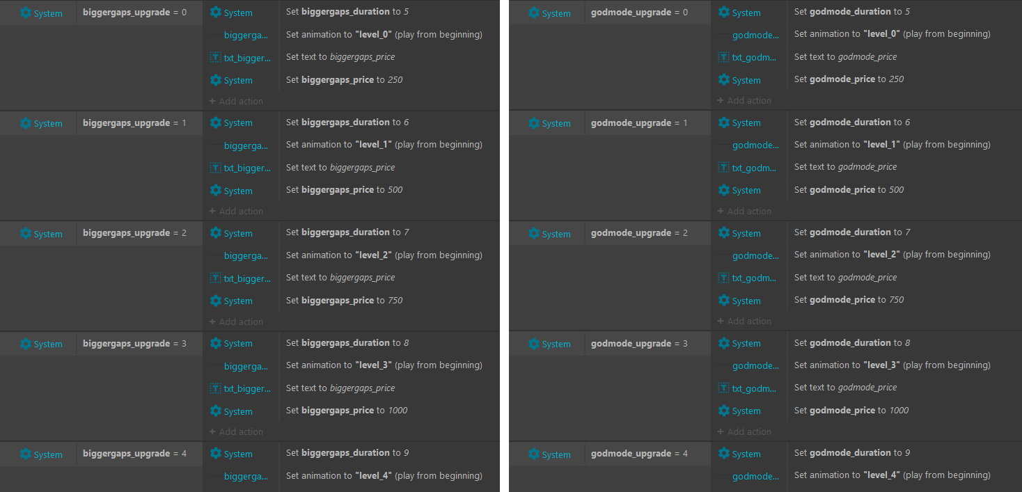This screenshot has height=492, width=1022.
Task: Select 'Set biggergaps_duration to 6' action text
Action: (347, 122)
